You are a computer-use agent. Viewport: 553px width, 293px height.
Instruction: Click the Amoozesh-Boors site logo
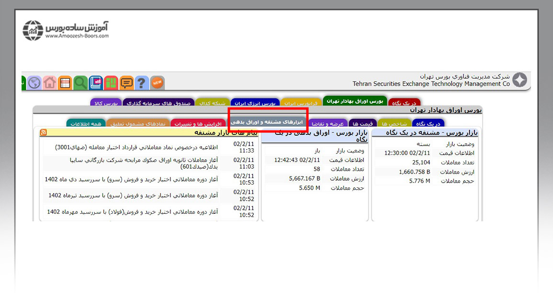point(66,30)
